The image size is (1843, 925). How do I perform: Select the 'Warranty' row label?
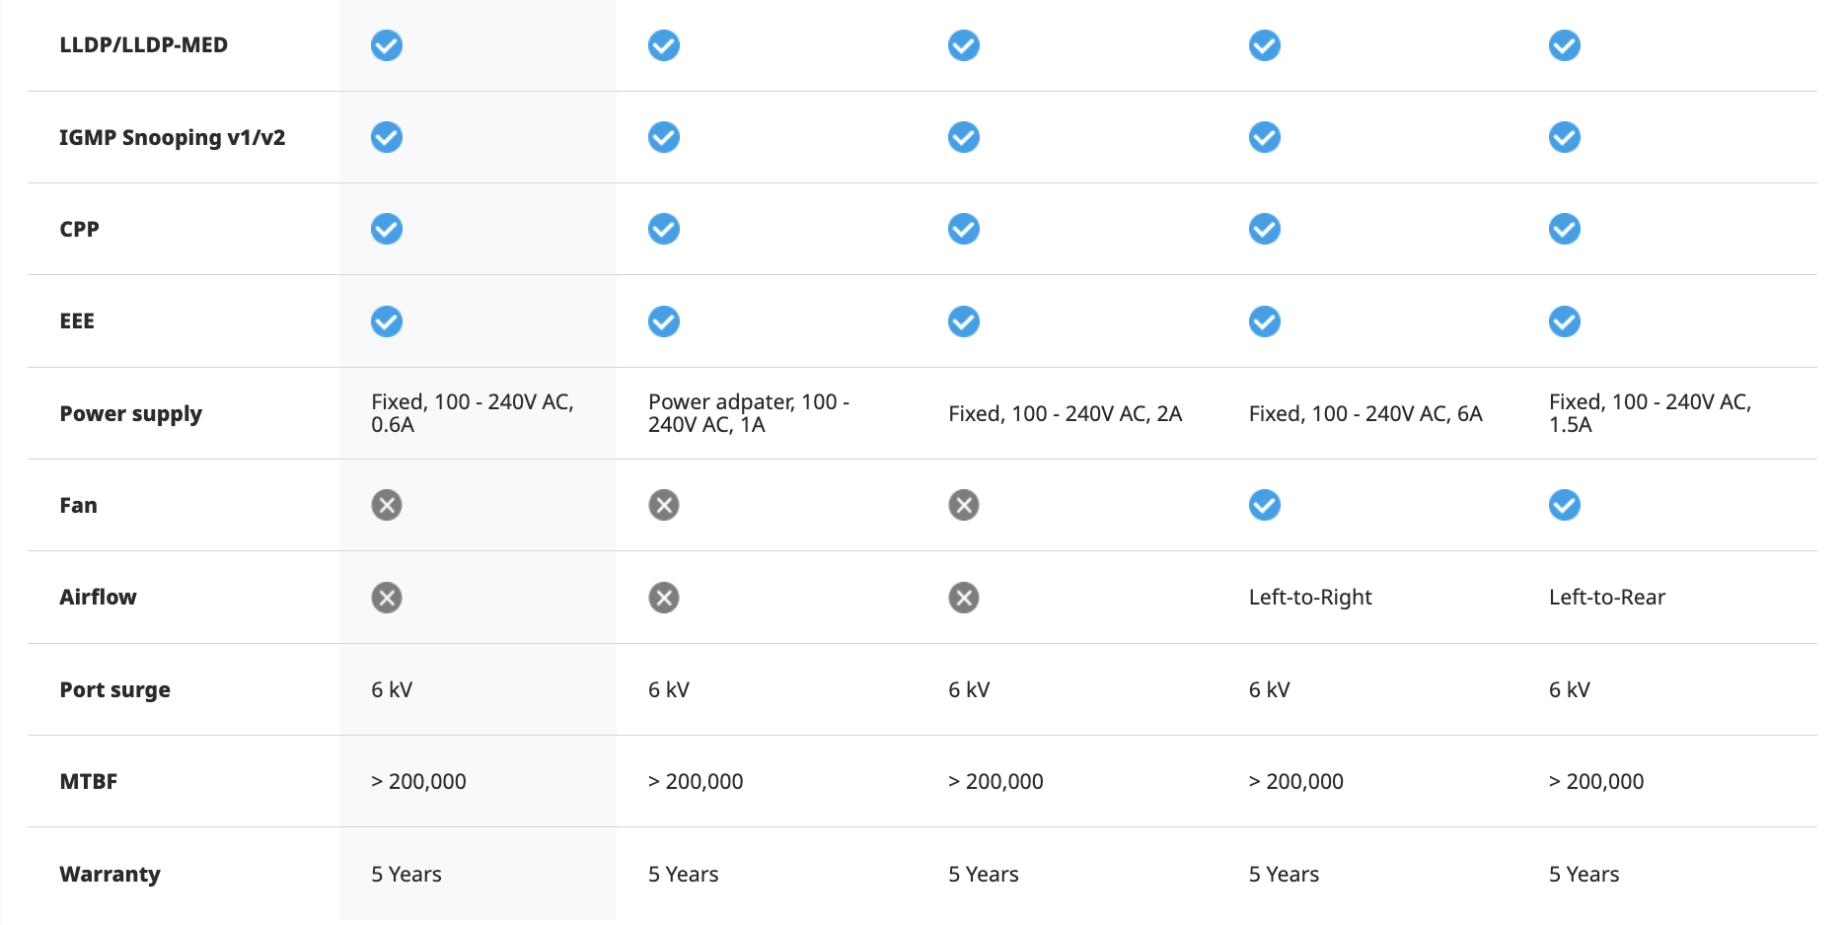pyautogui.click(x=110, y=874)
